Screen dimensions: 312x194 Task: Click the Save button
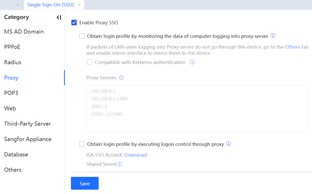tap(85, 183)
